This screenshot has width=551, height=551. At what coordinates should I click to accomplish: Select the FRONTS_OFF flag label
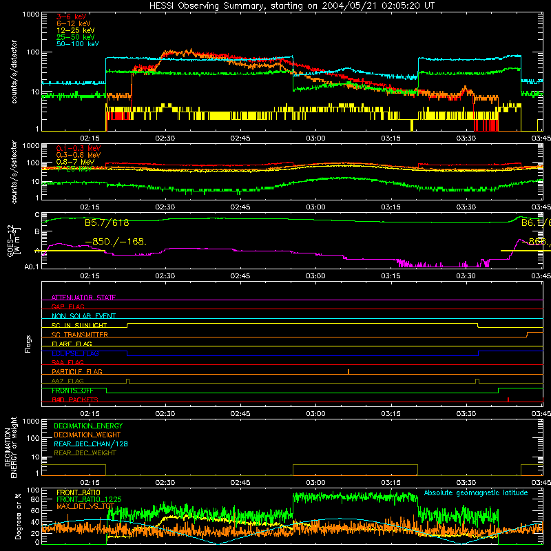click(72, 391)
